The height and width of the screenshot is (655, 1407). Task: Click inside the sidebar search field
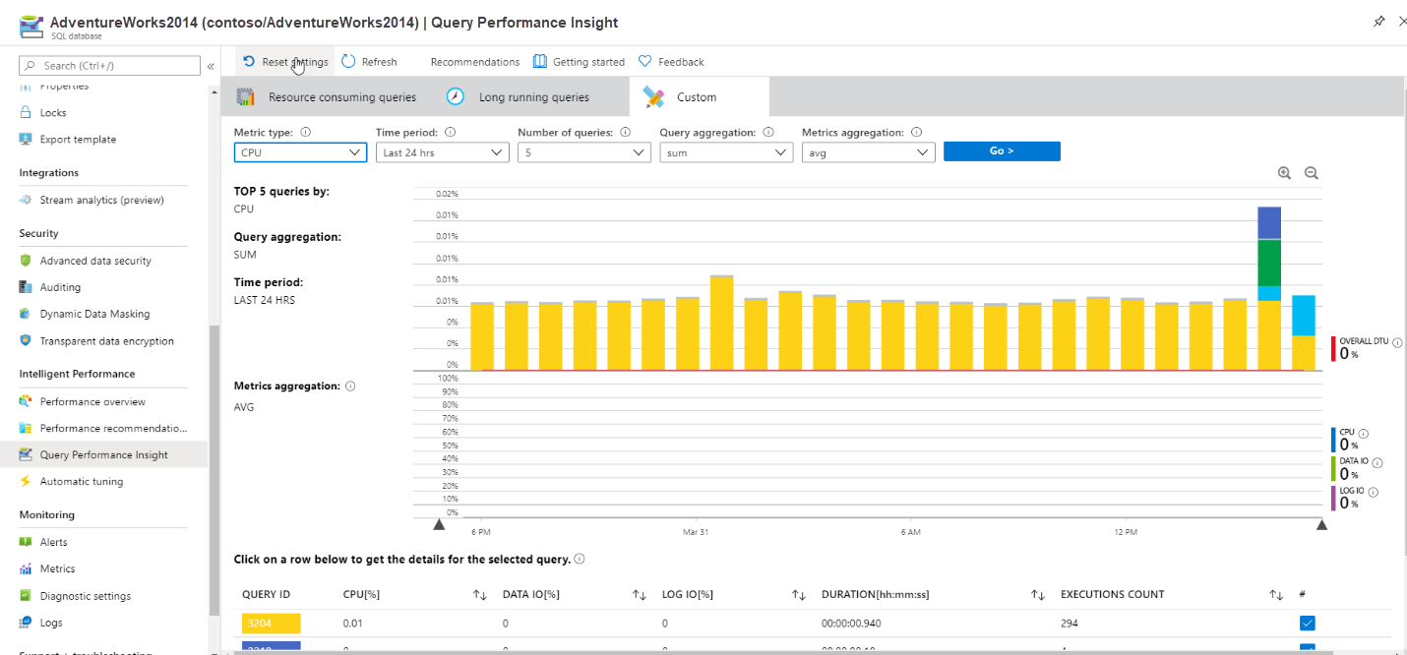[108, 65]
